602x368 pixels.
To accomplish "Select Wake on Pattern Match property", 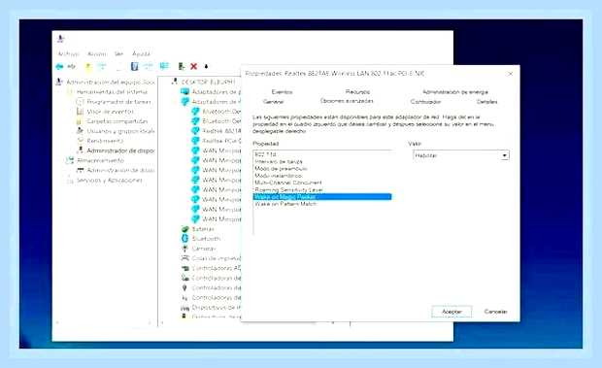I will point(285,204).
